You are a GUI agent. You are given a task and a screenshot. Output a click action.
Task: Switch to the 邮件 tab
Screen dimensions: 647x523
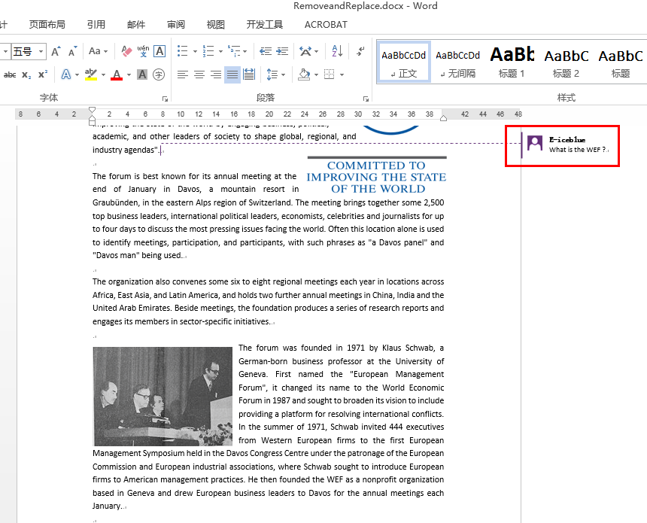pyautogui.click(x=136, y=25)
